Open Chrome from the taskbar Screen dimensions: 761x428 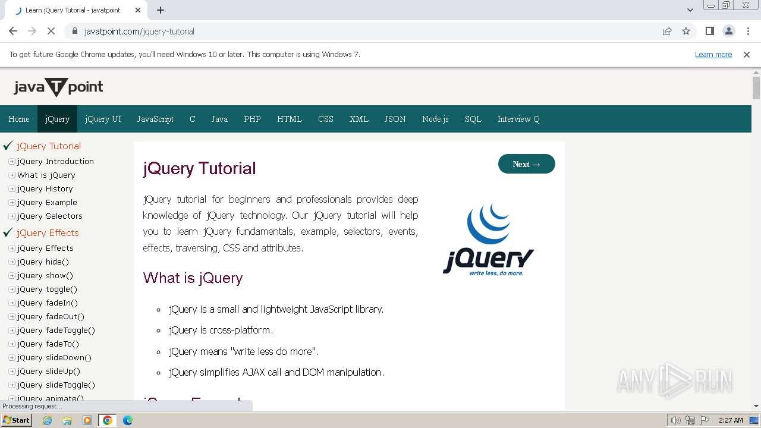click(x=108, y=420)
